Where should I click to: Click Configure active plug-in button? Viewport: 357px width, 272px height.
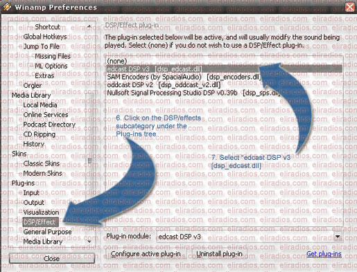coord(146,254)
